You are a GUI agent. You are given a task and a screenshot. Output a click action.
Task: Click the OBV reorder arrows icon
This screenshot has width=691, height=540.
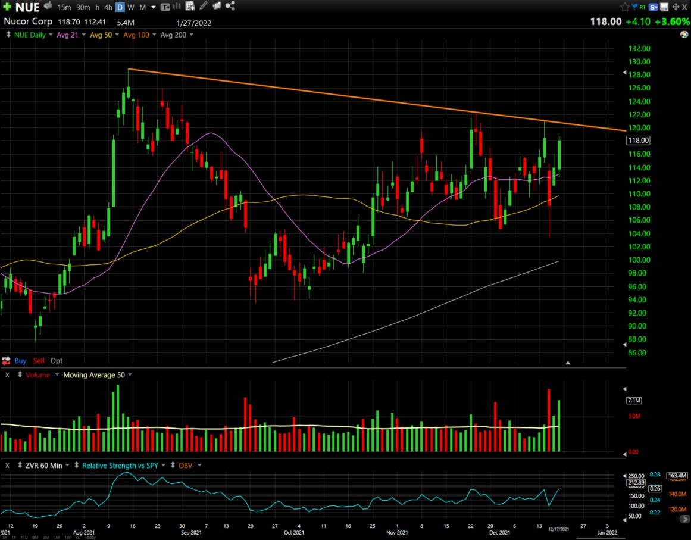[x=173, y=465]
